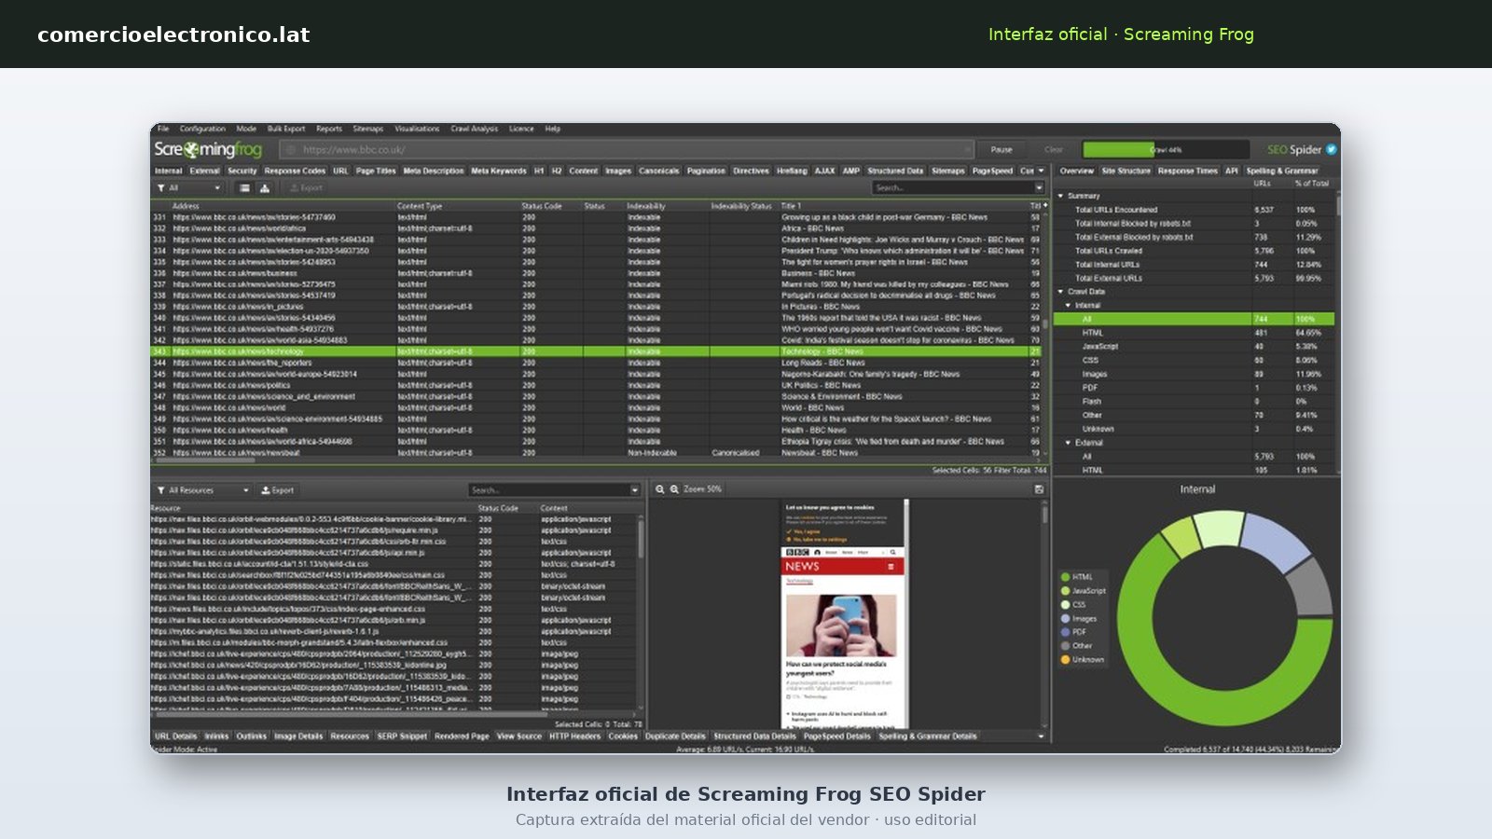Click the crawl progress bar
The height and width of the screenshot is (839, 1492).
point(1166,149)
